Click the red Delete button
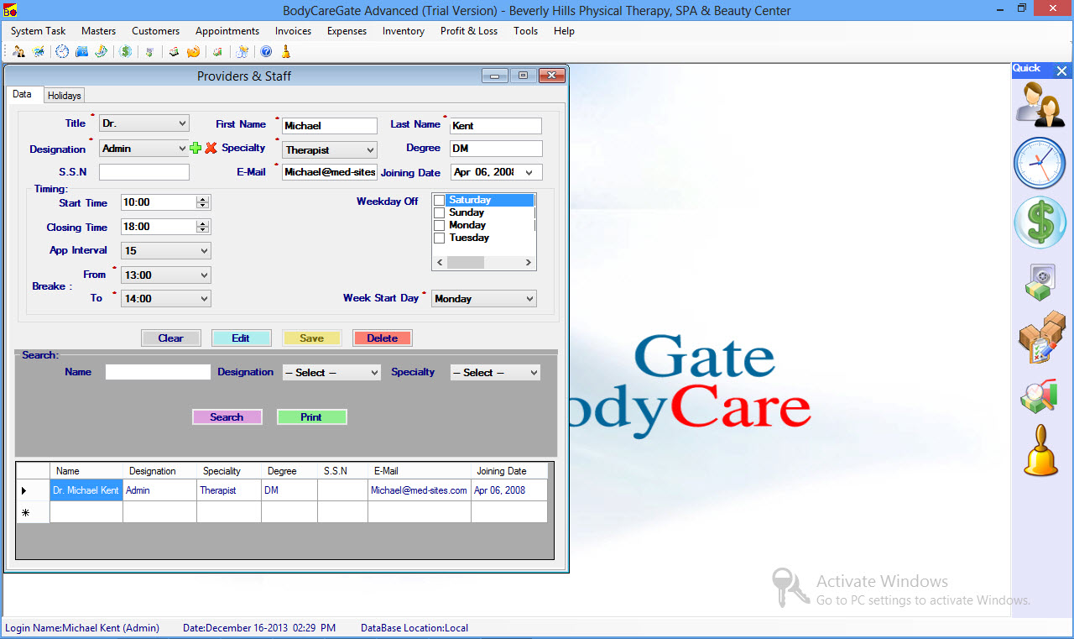 (383, 338)
